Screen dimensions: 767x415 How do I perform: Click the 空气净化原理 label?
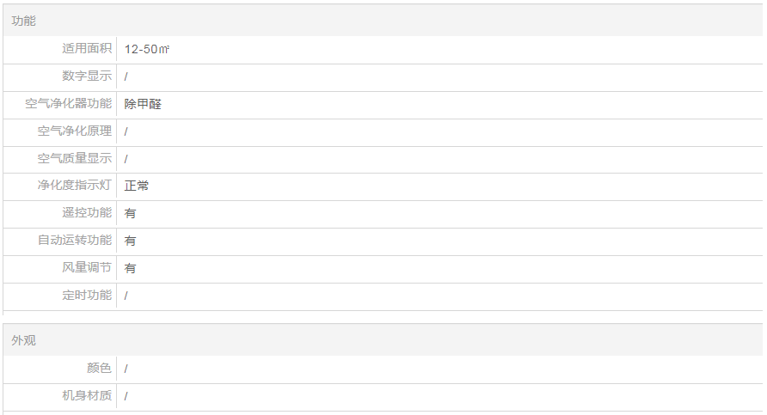74,131
